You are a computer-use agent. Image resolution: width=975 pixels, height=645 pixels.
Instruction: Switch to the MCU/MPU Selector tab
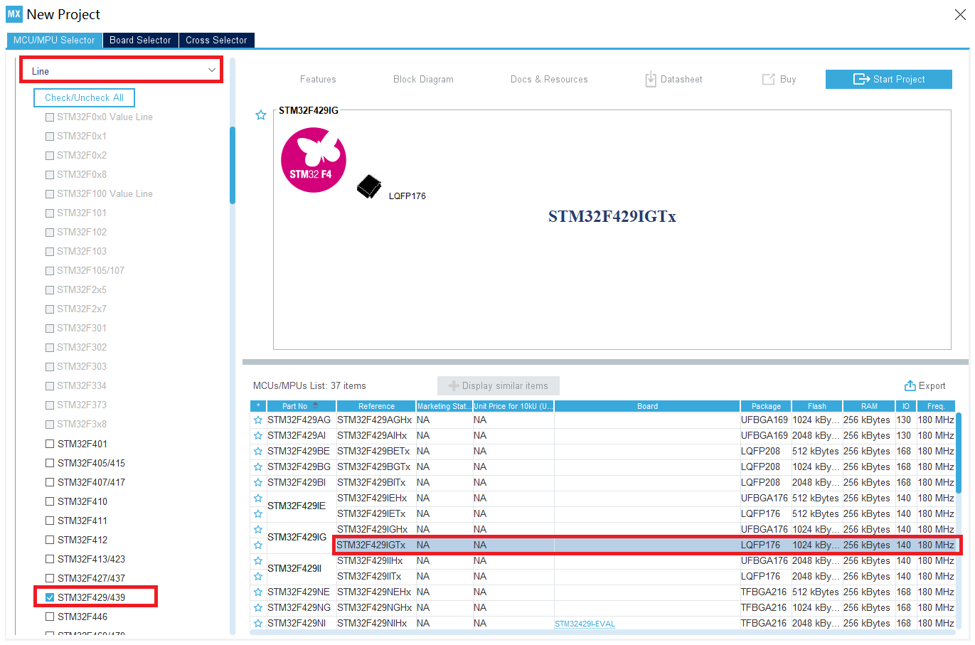tap(54, 41)
